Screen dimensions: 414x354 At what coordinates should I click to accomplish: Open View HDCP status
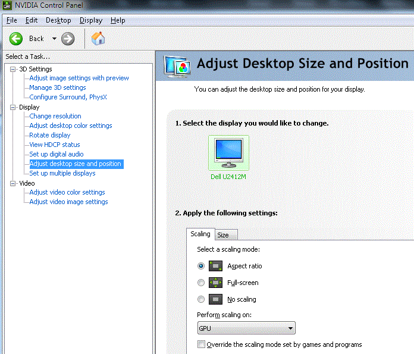(55, 145)
